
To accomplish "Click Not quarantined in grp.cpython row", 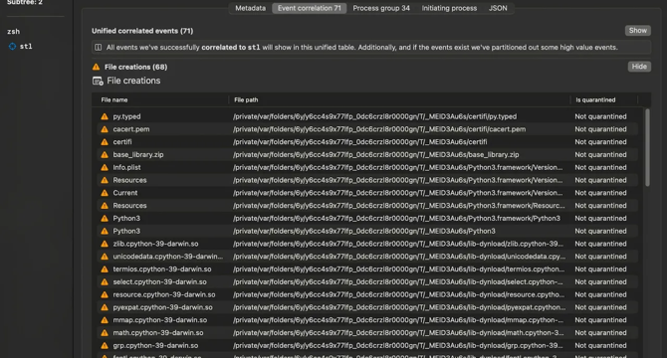I will 600,346.
